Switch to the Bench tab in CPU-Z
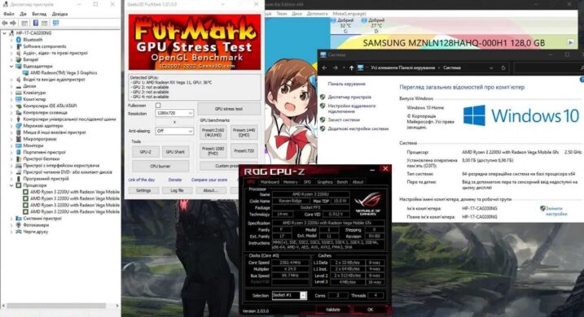 [342, 182]
